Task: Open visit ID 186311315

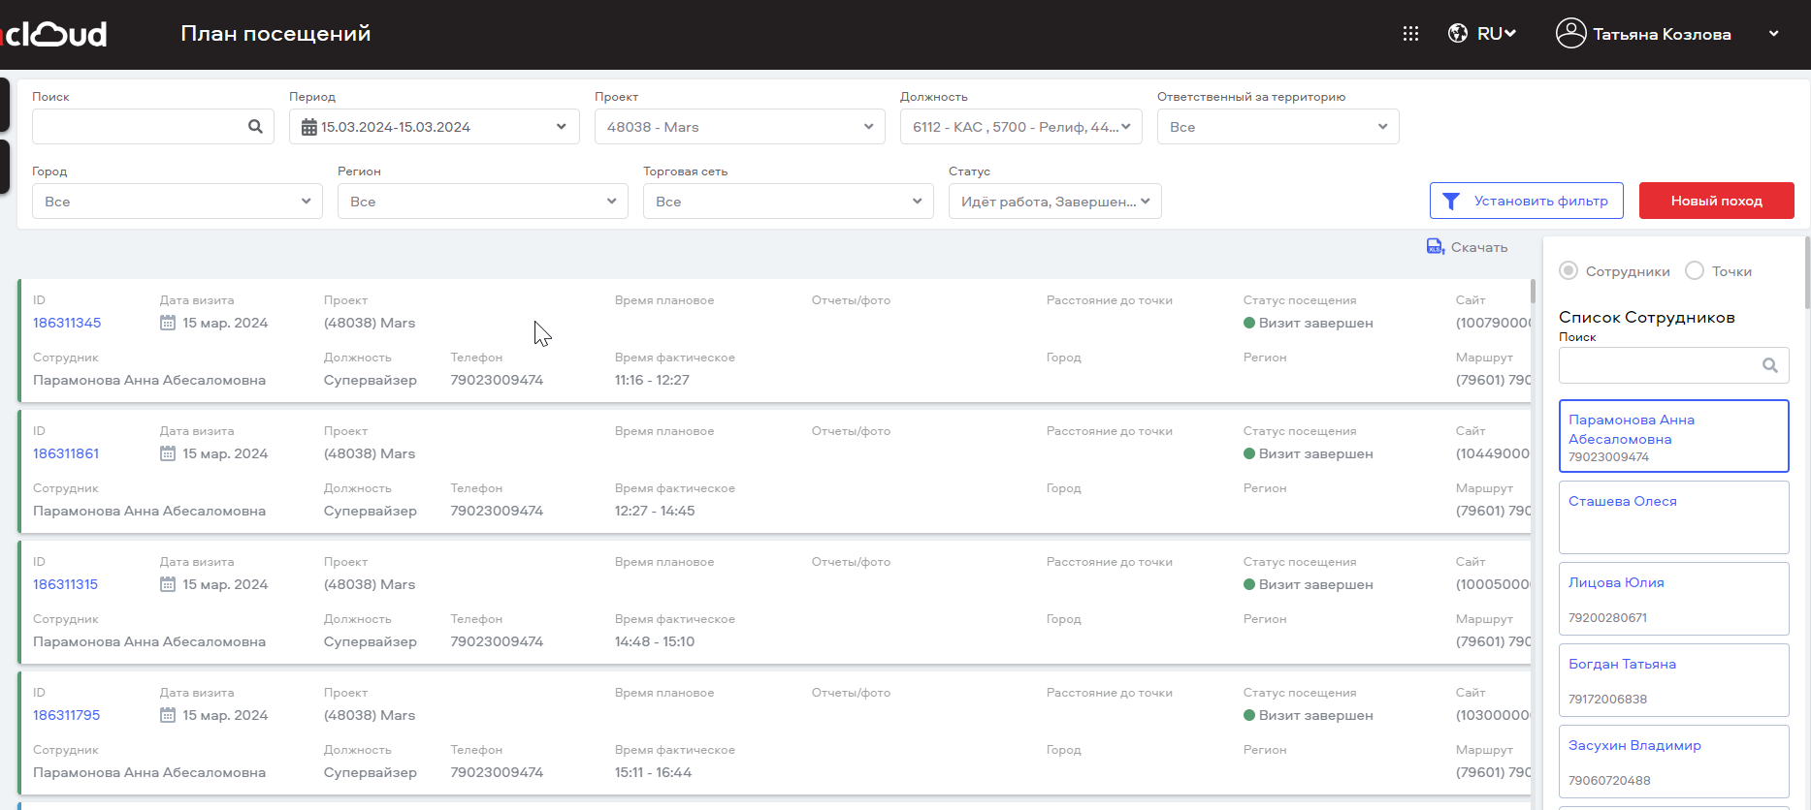Action: pyautogui.click(x=66, y=584)
